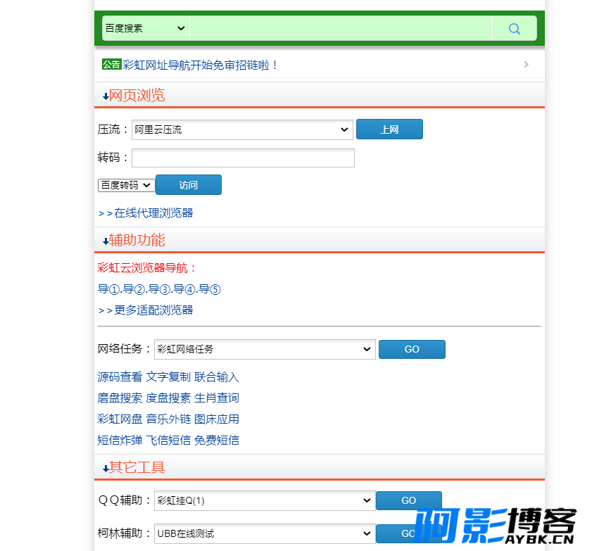Image resolution: width=592 pixels, height=551 pixels.
Task: Expand the UBB在线测试 dropdown
Action: pyautogui.click(x=265, y=533)
